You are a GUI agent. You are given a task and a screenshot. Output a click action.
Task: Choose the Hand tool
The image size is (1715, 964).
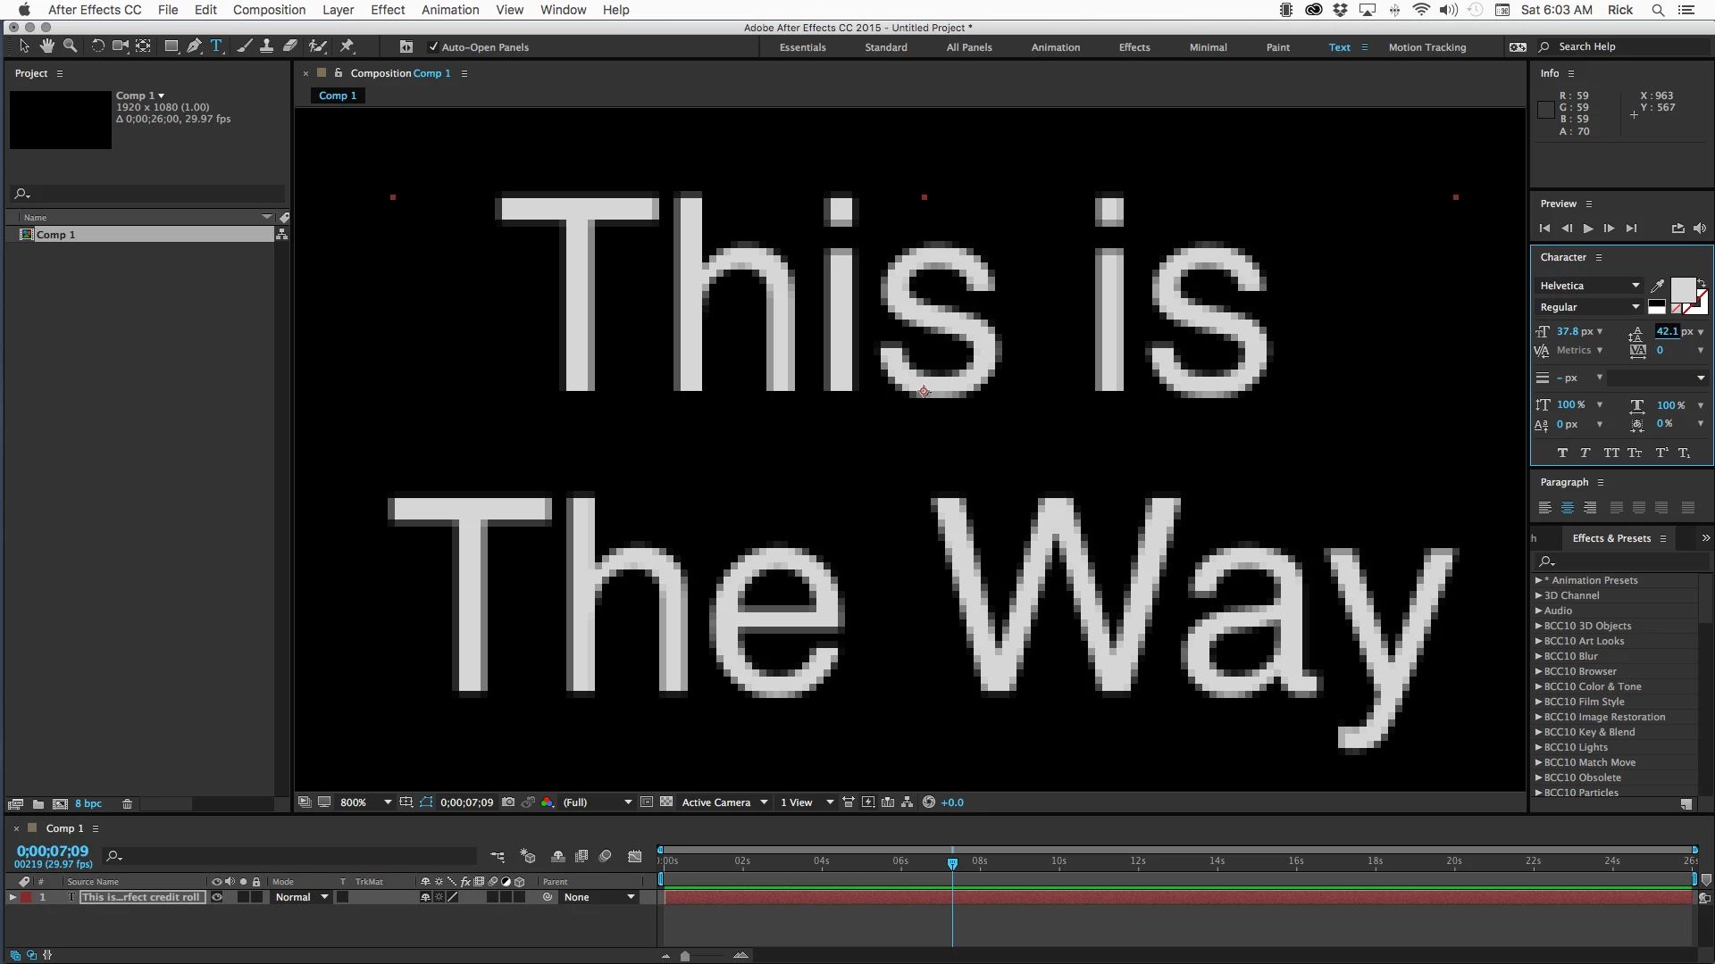coord(46,46)
